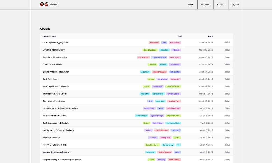Viewport: 272px width, 163px height.
Task: Click the Ttl tag
Action: (x=178, y=145)
